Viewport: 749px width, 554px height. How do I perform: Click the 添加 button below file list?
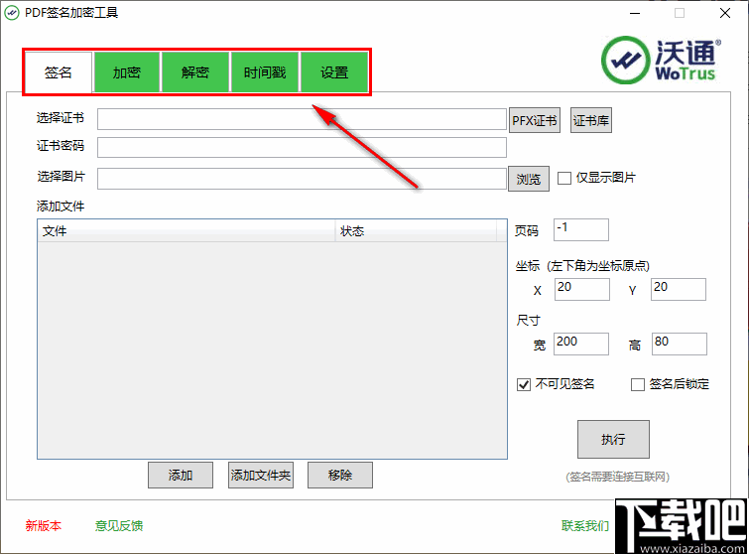[181, 476]
